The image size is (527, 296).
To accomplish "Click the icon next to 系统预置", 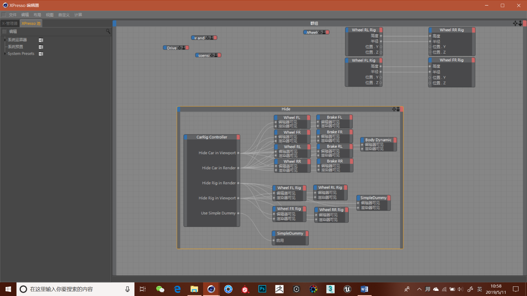I will click(x=41, y=47).
